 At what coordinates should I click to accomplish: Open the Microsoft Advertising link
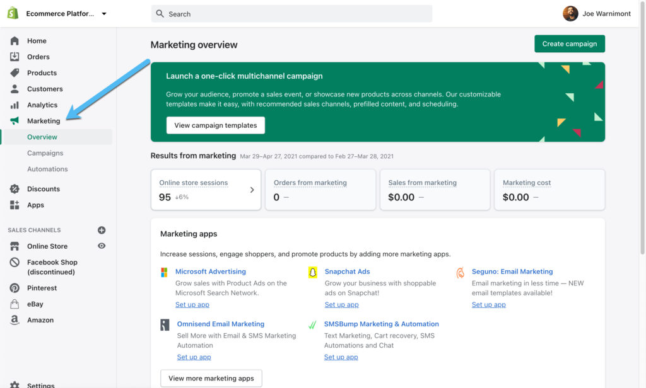click(x=211, y=271)
